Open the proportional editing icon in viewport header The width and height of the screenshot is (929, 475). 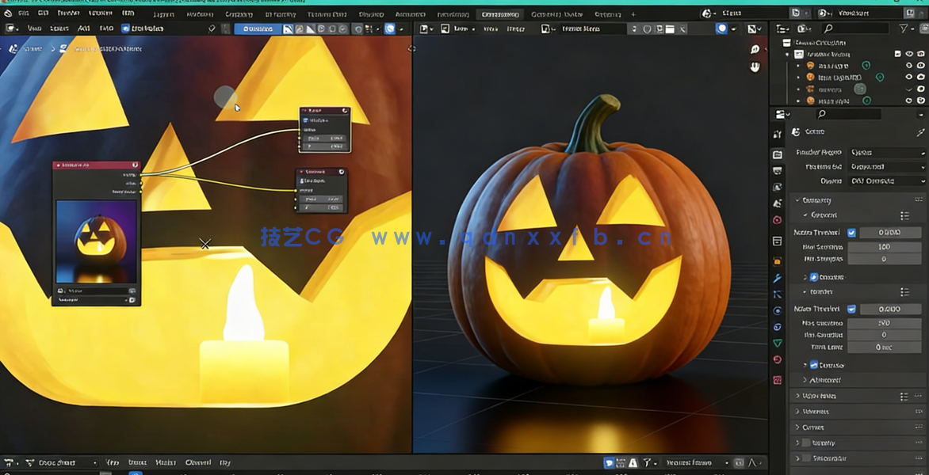point(648,29)
